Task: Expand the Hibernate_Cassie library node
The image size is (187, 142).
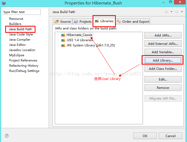Action: tap(58, 35)
